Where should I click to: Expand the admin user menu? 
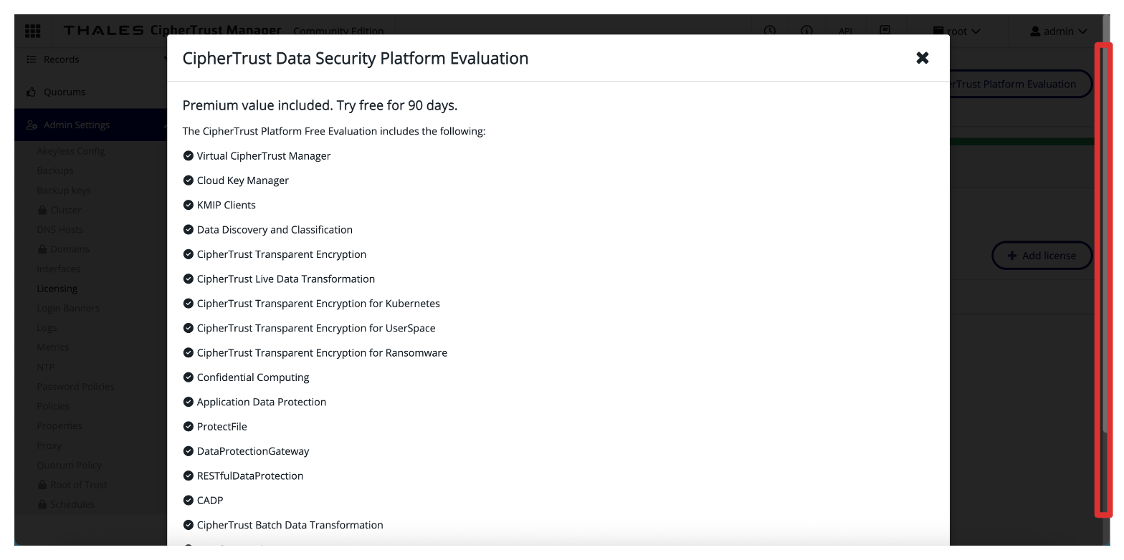(1058, 31)
